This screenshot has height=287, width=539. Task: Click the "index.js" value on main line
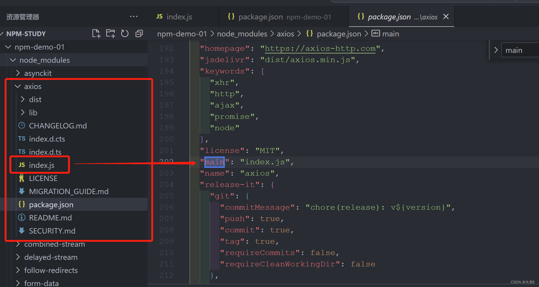coord(265,162)
